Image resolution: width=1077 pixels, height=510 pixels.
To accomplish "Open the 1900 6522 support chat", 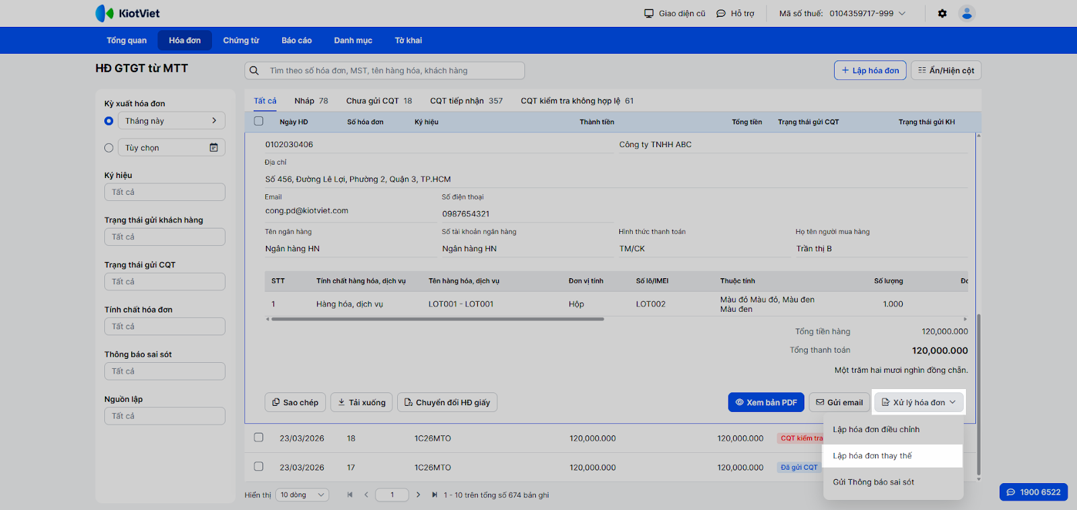I will coord(1033,492).
